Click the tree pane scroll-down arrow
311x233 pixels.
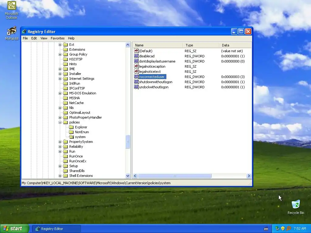click(x=128, y=176)
